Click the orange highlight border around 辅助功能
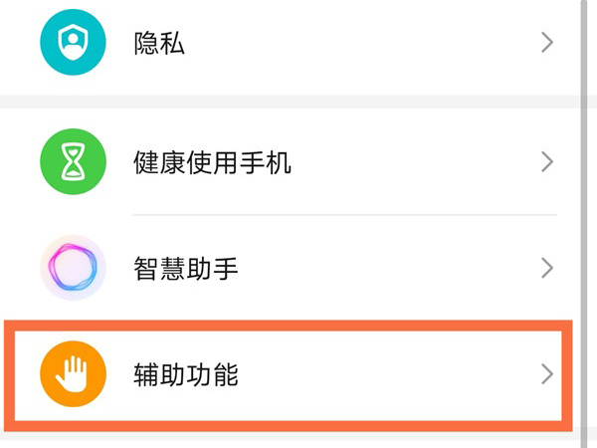Screen dimensions: 597x448 pyautogui.click(x=298, y=326)
